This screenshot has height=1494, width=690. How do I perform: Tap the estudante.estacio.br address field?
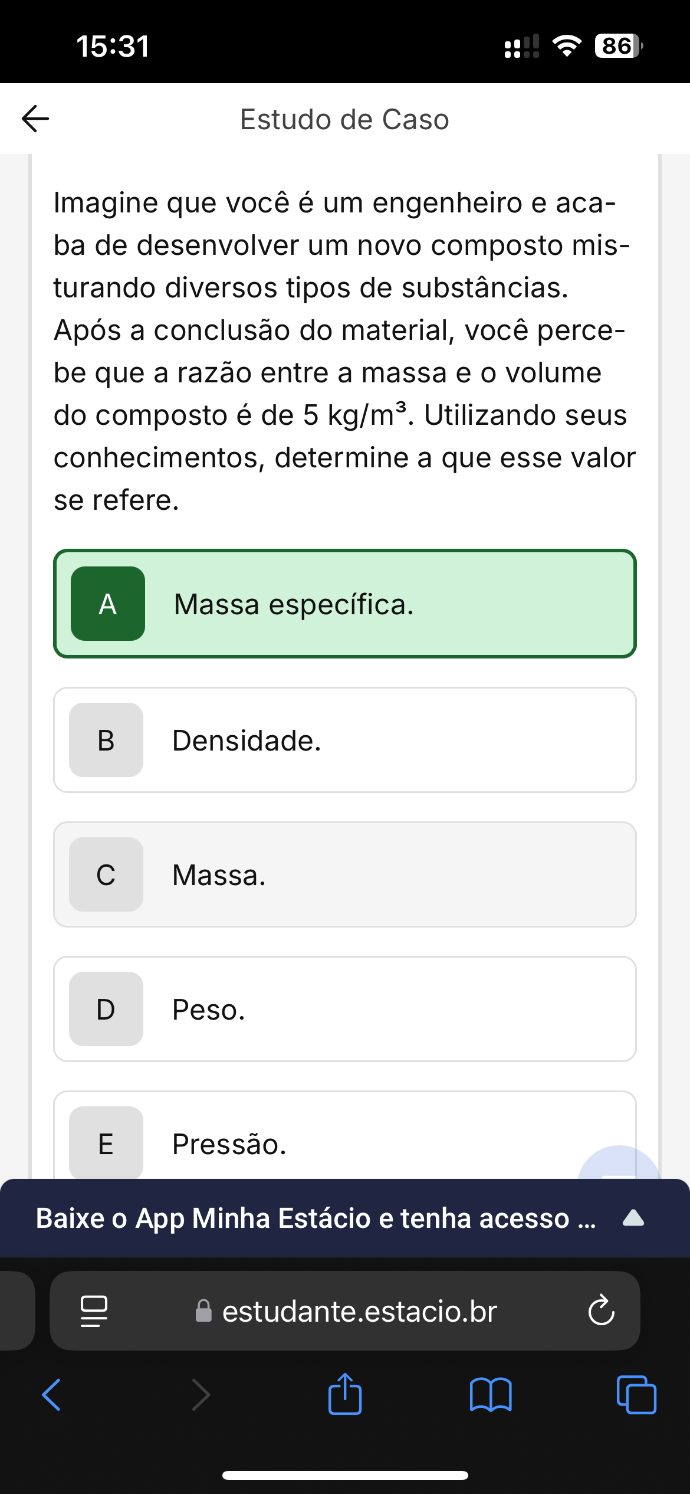coord(360,1310)
